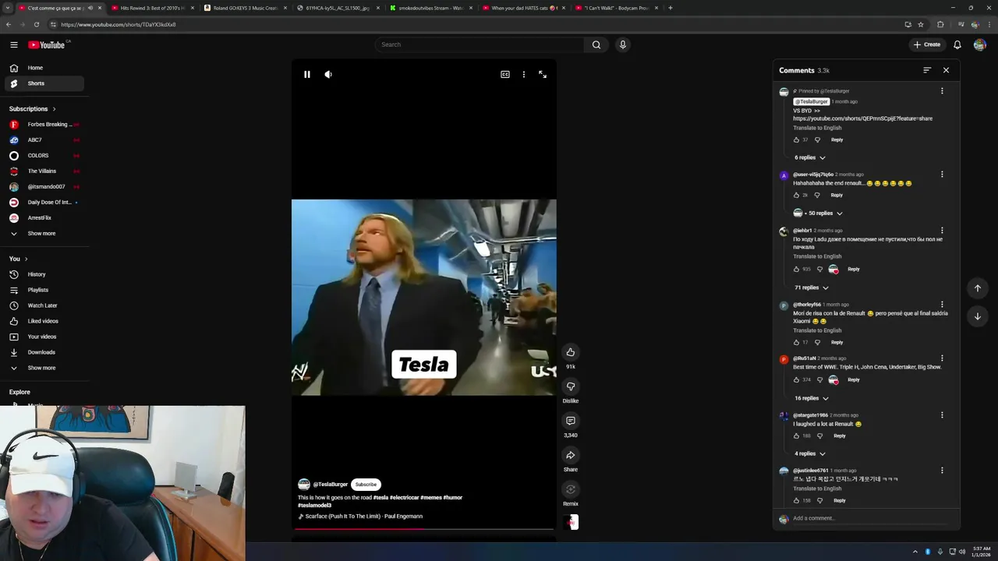Open Playlists in the sidebar
Image resolution: width=998 pixels, height=561 pixels.
pos(44,290)
